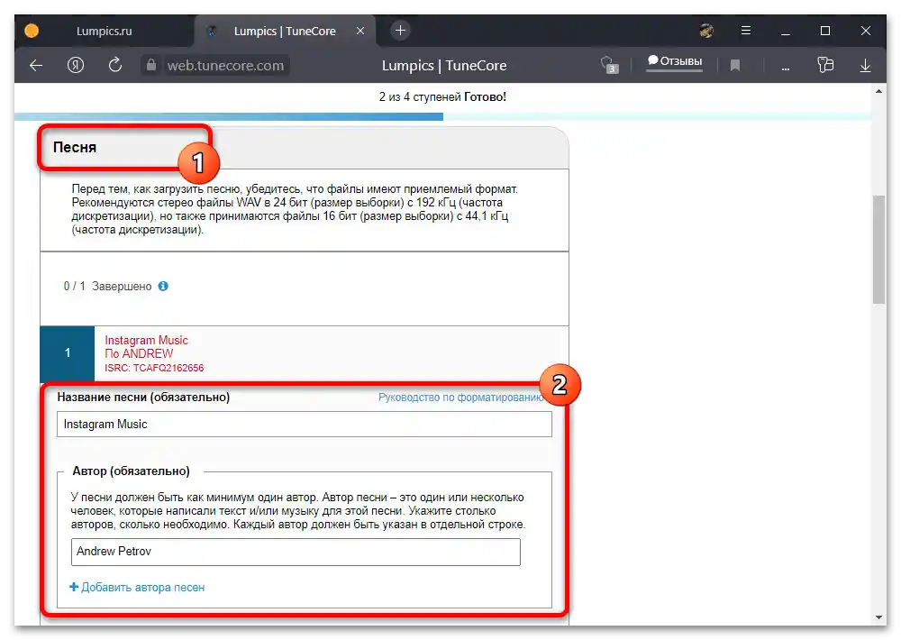
Task: Click scrollbar down arrow
Action: pos(878,617)
